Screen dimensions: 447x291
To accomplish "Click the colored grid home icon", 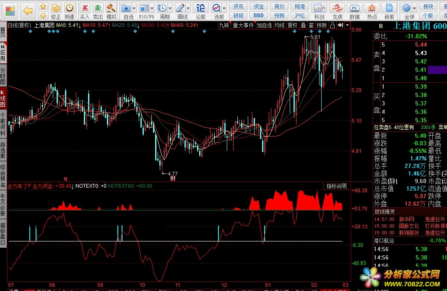I will point(10,10).
